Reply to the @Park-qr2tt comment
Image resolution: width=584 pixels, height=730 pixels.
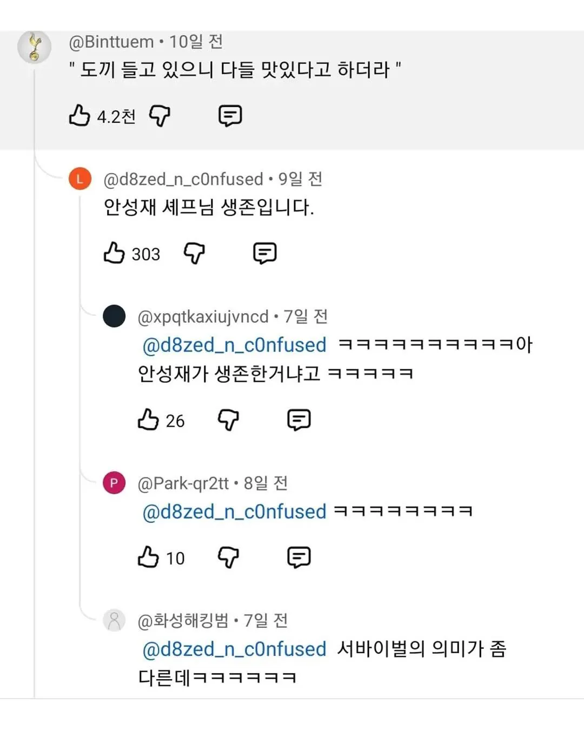click(298, 557)
